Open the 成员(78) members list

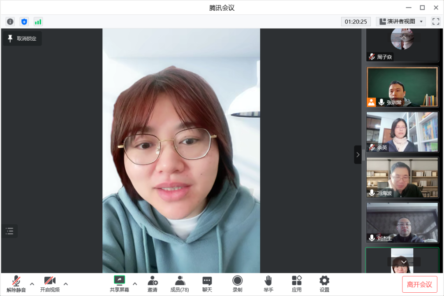[x=180, y=284]
